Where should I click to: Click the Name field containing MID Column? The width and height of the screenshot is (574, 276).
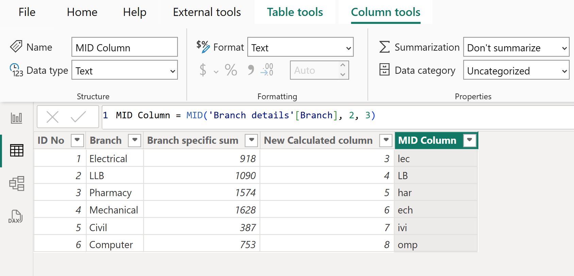pyautogui.click(x=125, y=47)
